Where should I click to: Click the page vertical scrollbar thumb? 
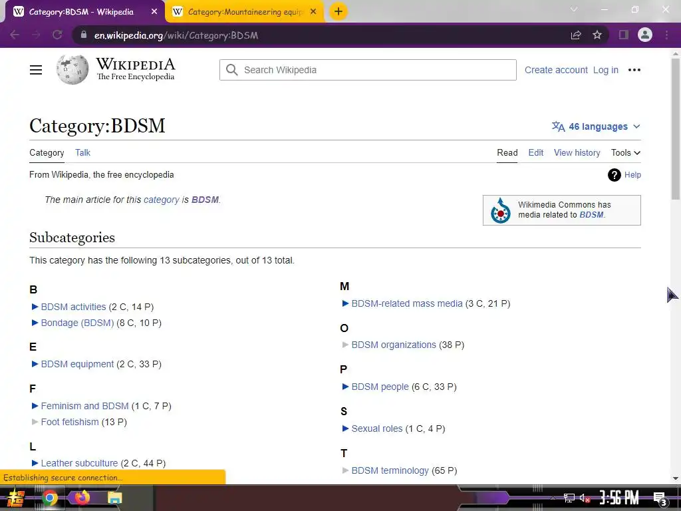coord(676,129)
